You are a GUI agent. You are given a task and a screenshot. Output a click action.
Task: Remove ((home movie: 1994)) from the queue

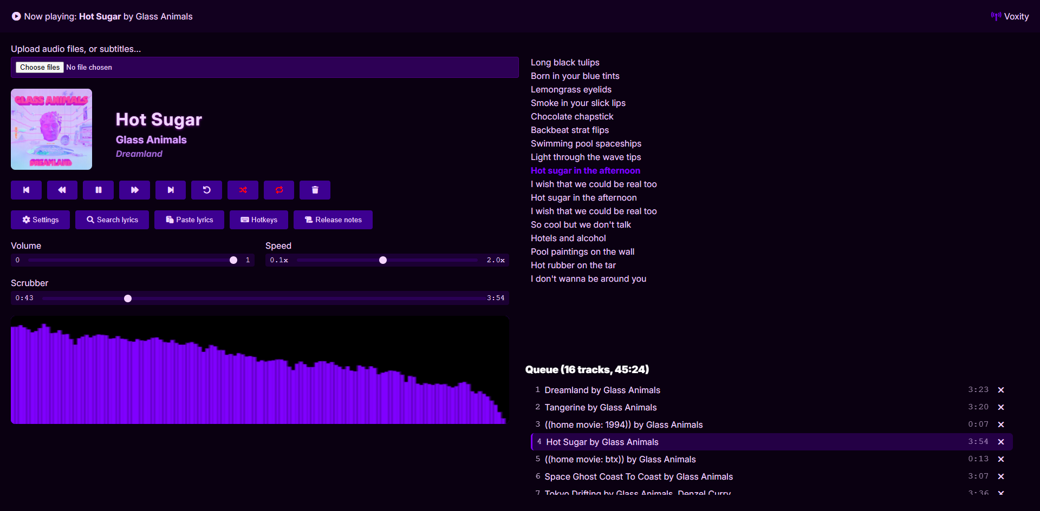(x=1001, y=424)
